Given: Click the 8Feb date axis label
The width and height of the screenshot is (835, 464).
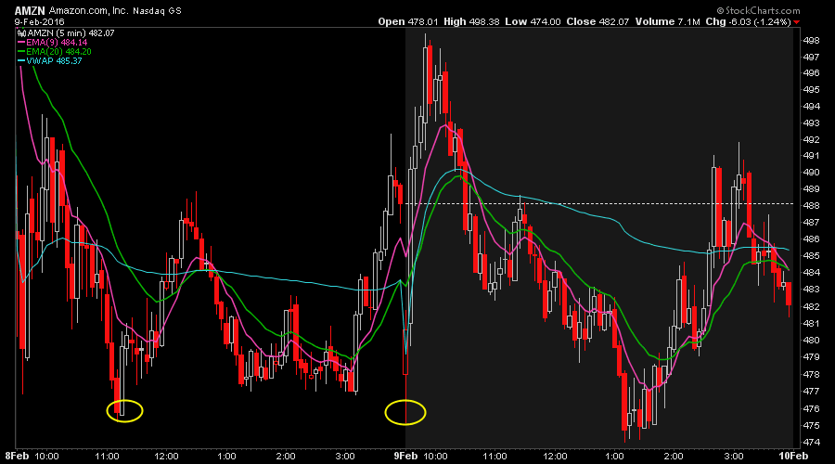Looking at the screenshot, I should click(17, 456).
